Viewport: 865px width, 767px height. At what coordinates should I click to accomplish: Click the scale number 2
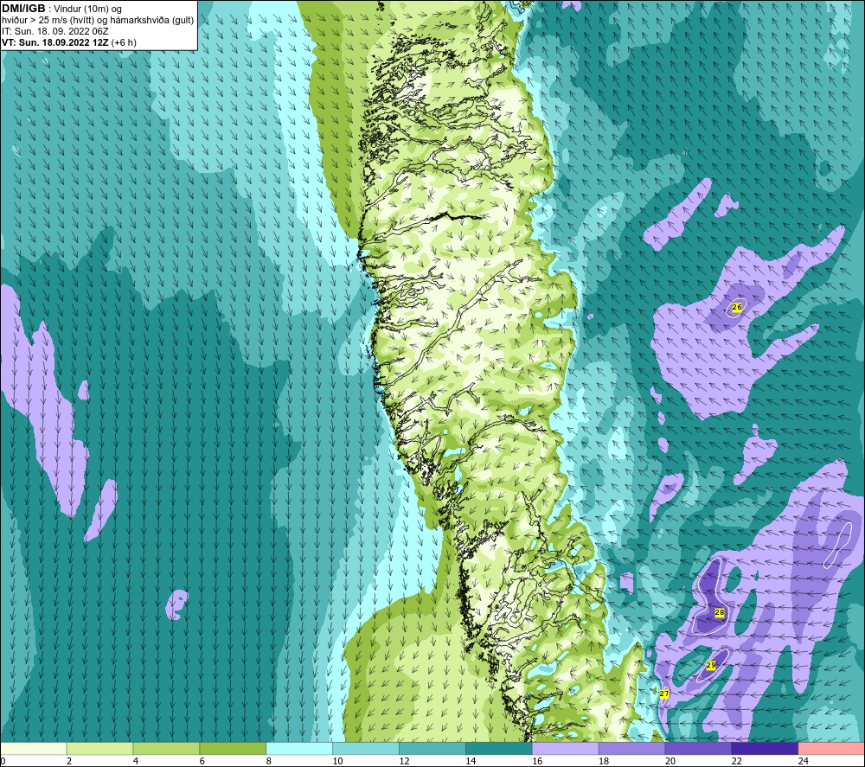tap(69, 761)
